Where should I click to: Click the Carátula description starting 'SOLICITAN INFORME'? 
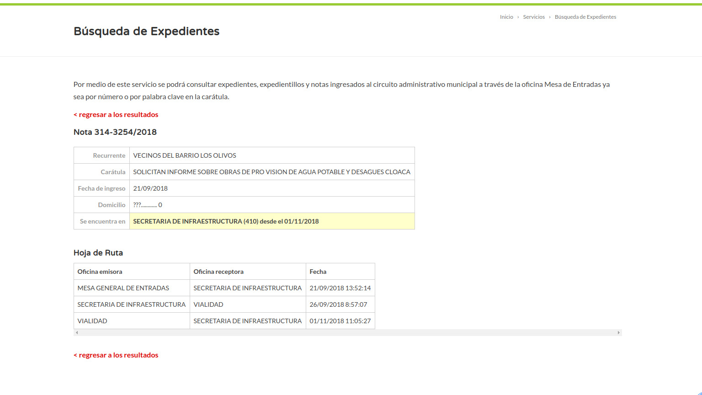(271, 172)
